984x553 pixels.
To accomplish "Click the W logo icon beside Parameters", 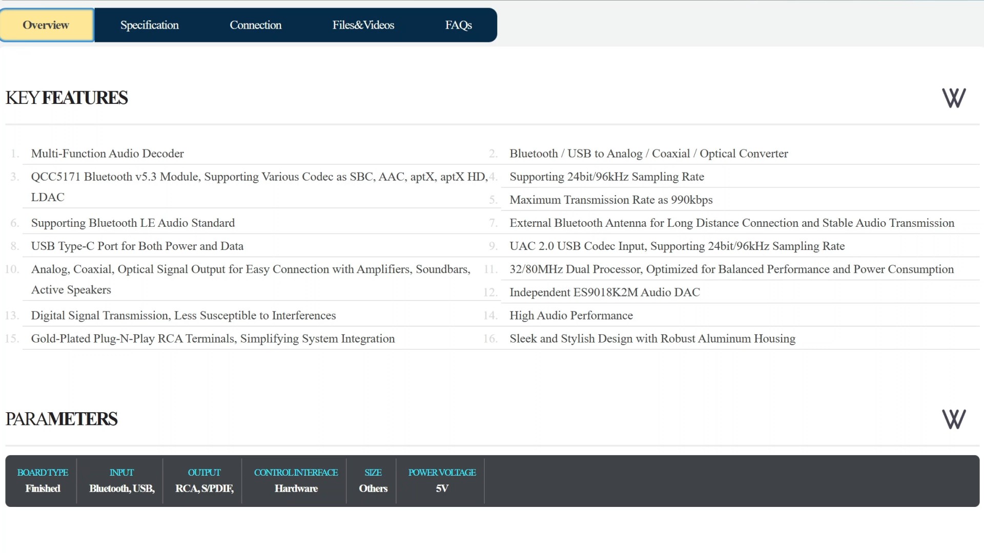I will (x=953, y=419).
